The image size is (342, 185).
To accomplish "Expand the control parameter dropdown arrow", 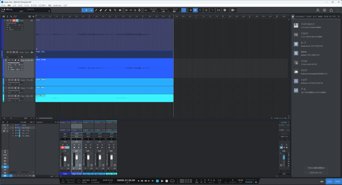I will pyautogui.click(x=49, y=11).
